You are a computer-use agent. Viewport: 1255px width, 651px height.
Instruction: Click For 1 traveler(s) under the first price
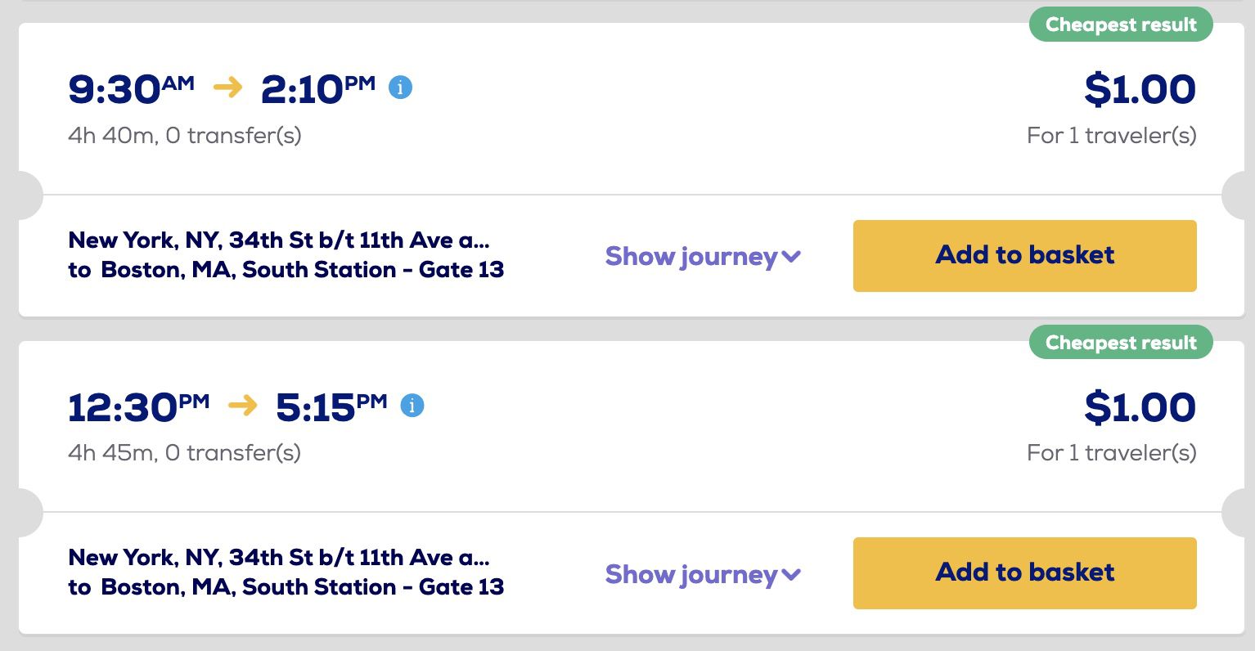1110,135
